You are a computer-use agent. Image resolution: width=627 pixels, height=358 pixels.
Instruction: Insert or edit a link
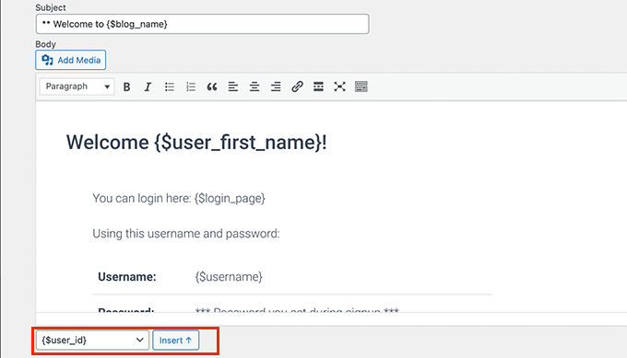(x=297, y=87)
